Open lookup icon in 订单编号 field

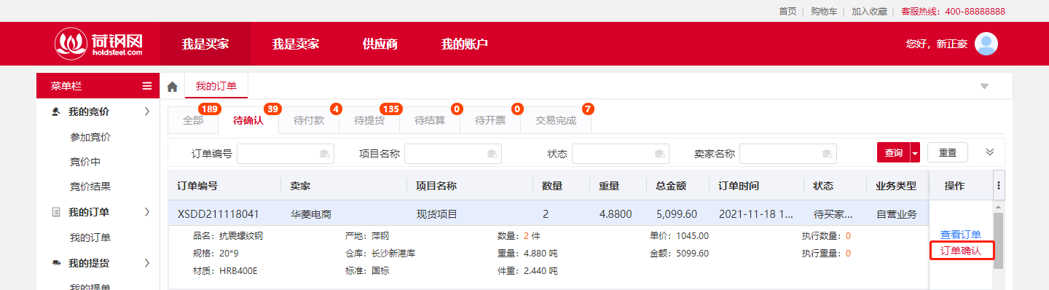(x=324, y=154)
